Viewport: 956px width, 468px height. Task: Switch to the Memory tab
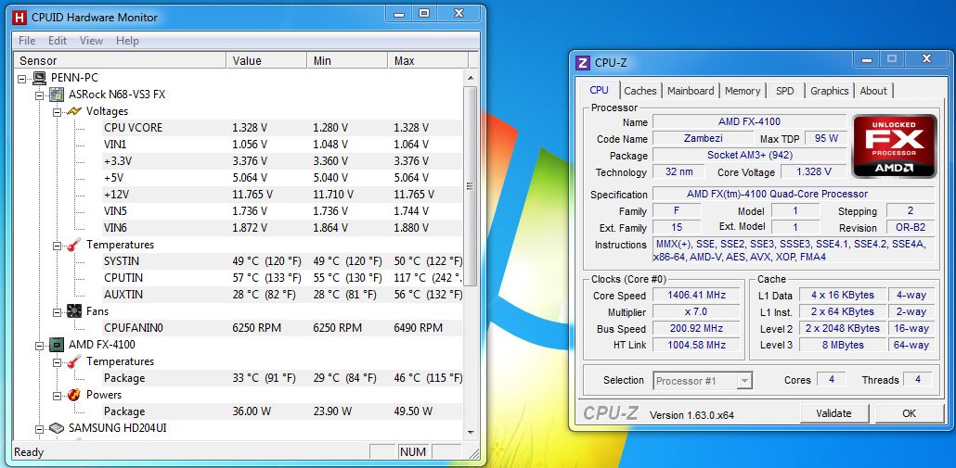coord(742,91)
